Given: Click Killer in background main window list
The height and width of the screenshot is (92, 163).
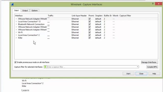Looking at the screenshot, I should coord(24,86).
